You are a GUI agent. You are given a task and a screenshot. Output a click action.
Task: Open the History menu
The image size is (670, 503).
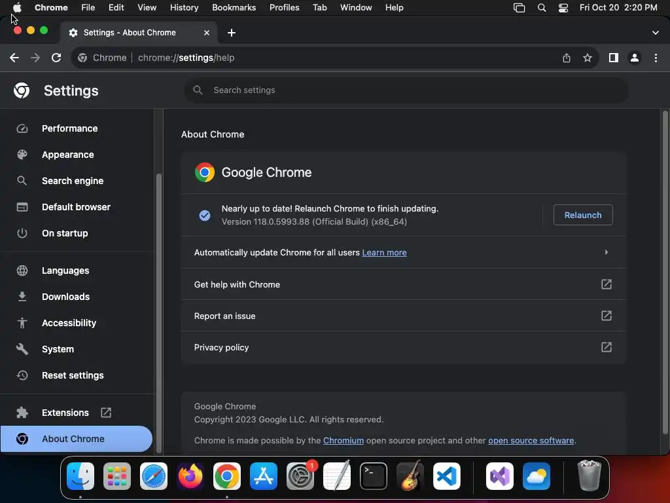[184, 8]
